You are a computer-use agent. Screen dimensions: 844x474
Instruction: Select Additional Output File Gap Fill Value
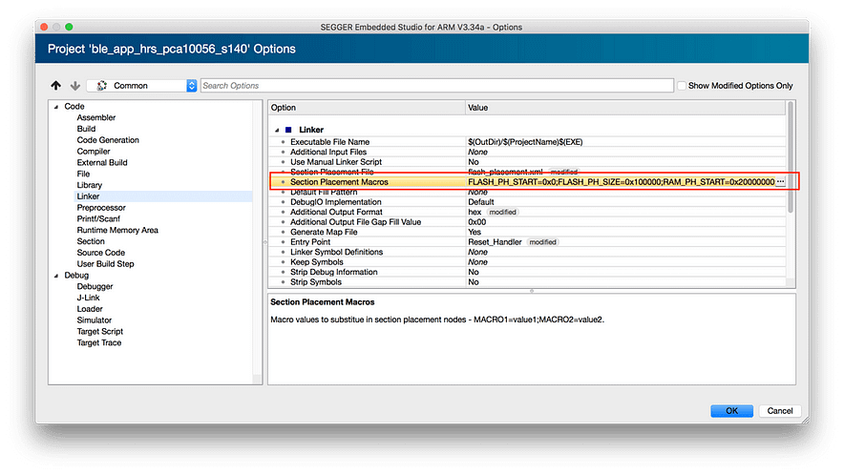pyautogui.click(x=355, y=222)
